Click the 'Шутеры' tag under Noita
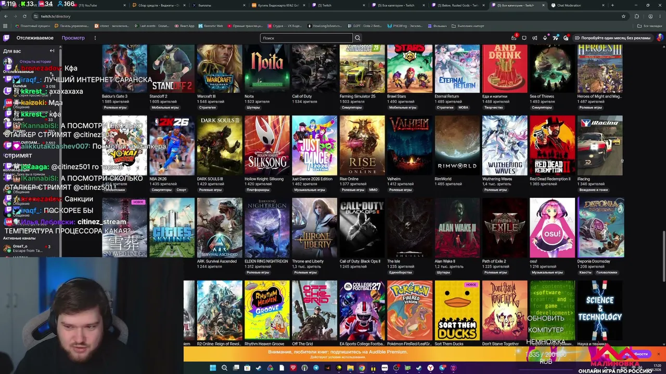The height and width of the screenshot is (374, 666). (x=253, y=108)
